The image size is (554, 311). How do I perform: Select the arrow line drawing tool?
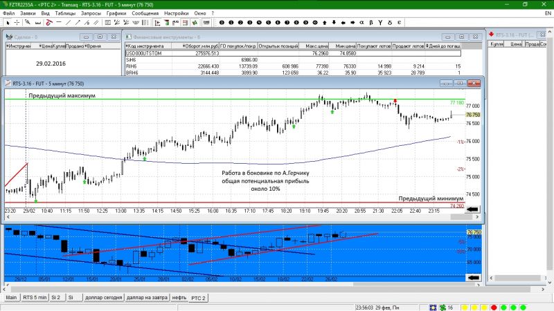tap(78, 23)
